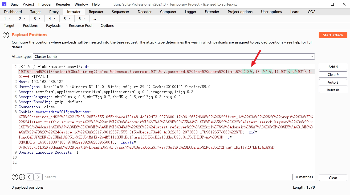Switch to the Repeater tool tab
Screen dimensions: 350x195
tap(96, 12)
